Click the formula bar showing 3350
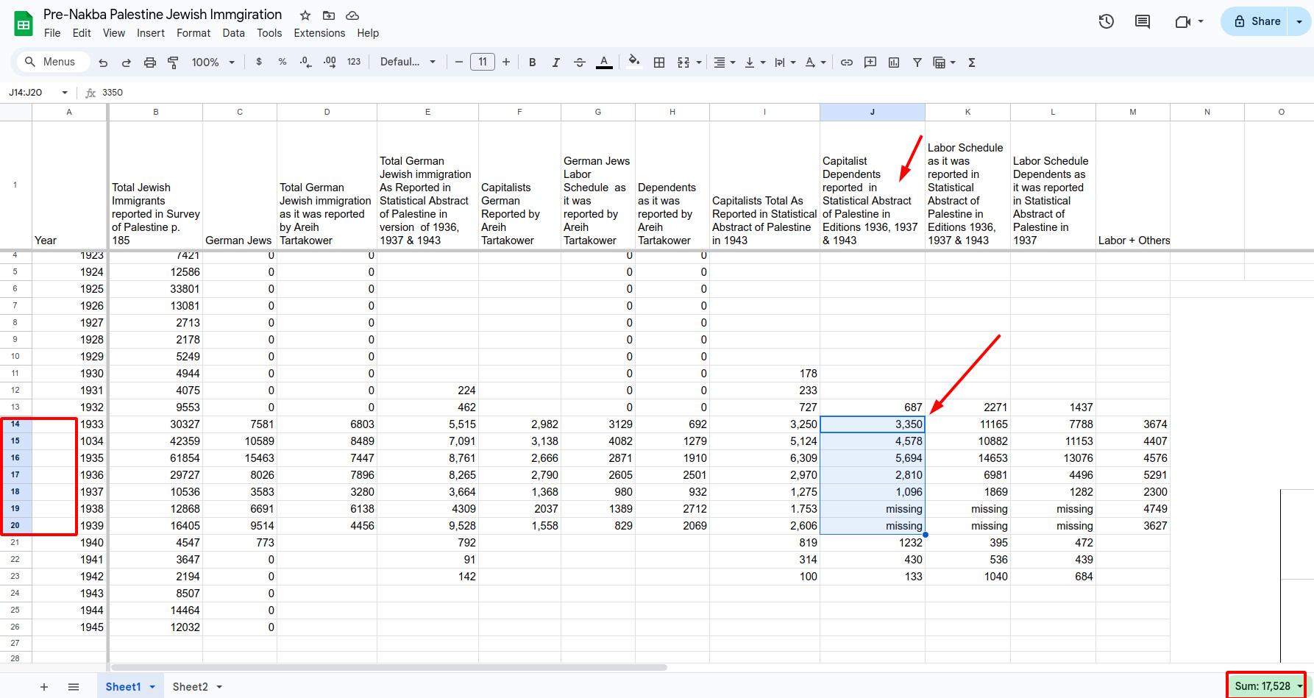This screenshot has width=1314, height=698. 699,93
